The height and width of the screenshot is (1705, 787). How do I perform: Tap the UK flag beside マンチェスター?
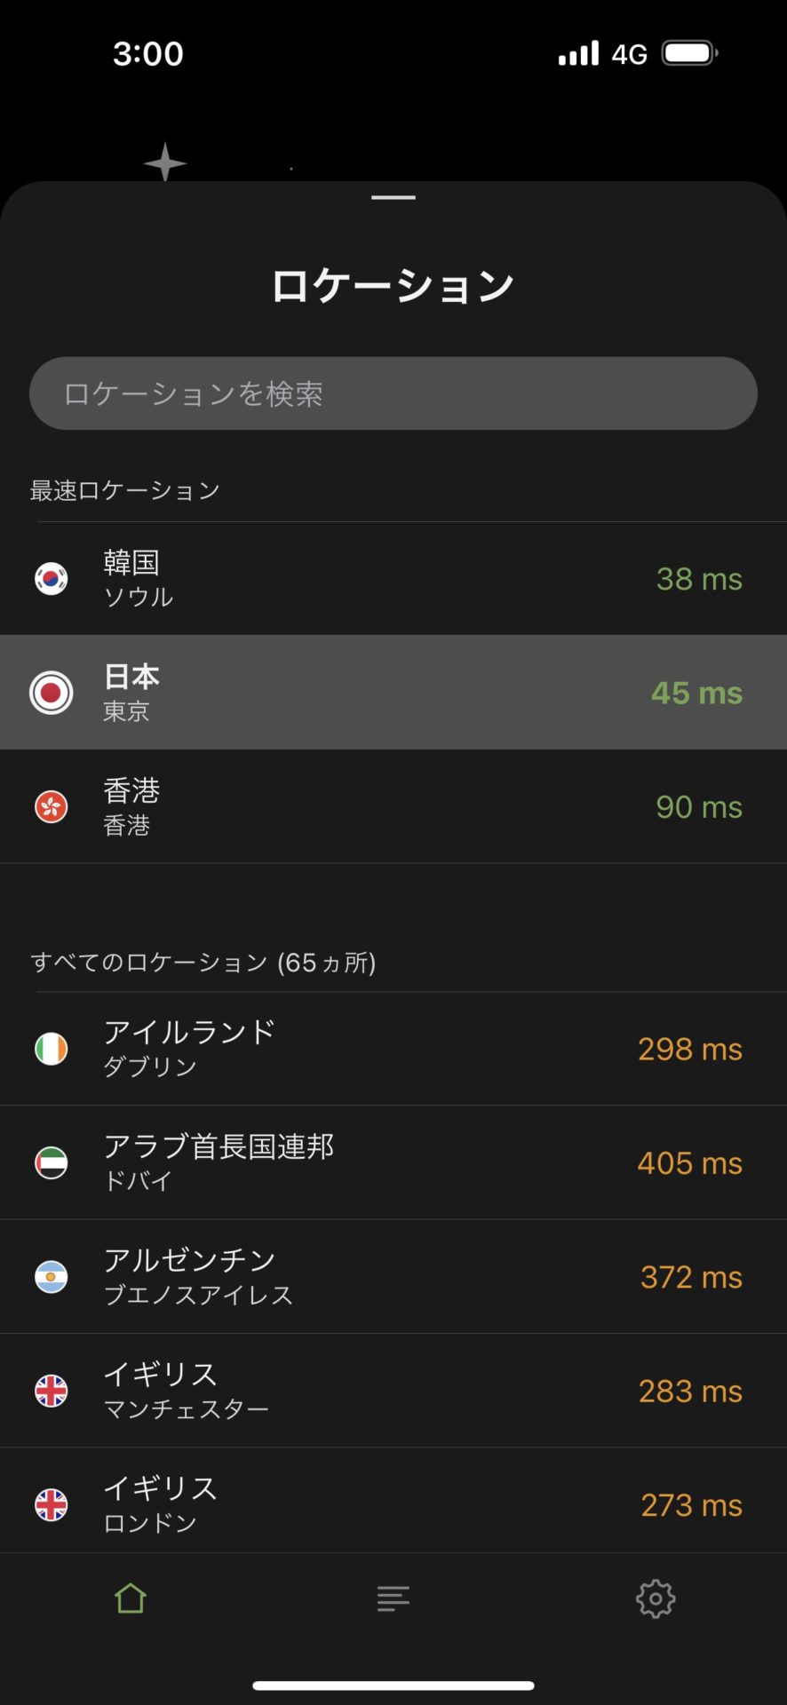pos(52,1391)
